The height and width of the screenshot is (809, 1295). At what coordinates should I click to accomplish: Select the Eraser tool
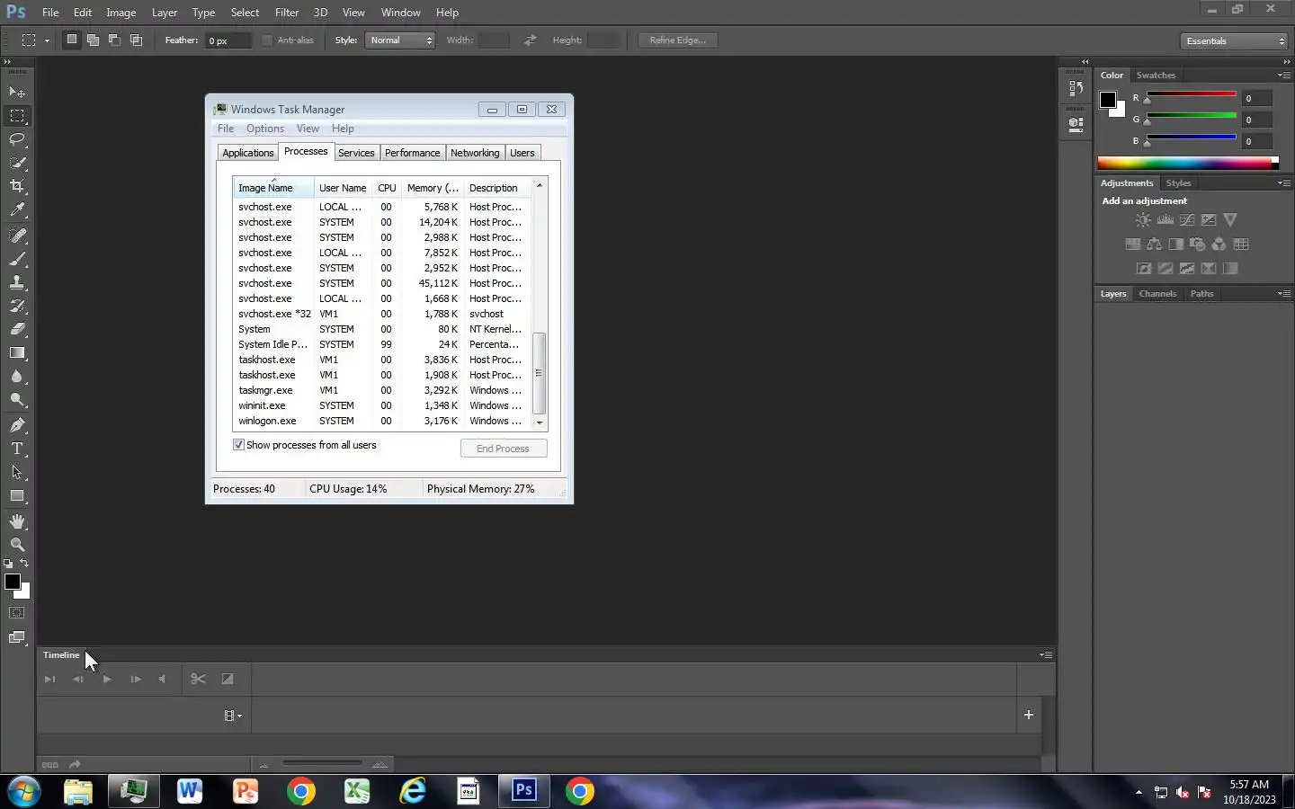tap(17, 329)
